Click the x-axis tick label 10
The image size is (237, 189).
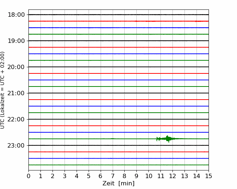coord(149,176)
